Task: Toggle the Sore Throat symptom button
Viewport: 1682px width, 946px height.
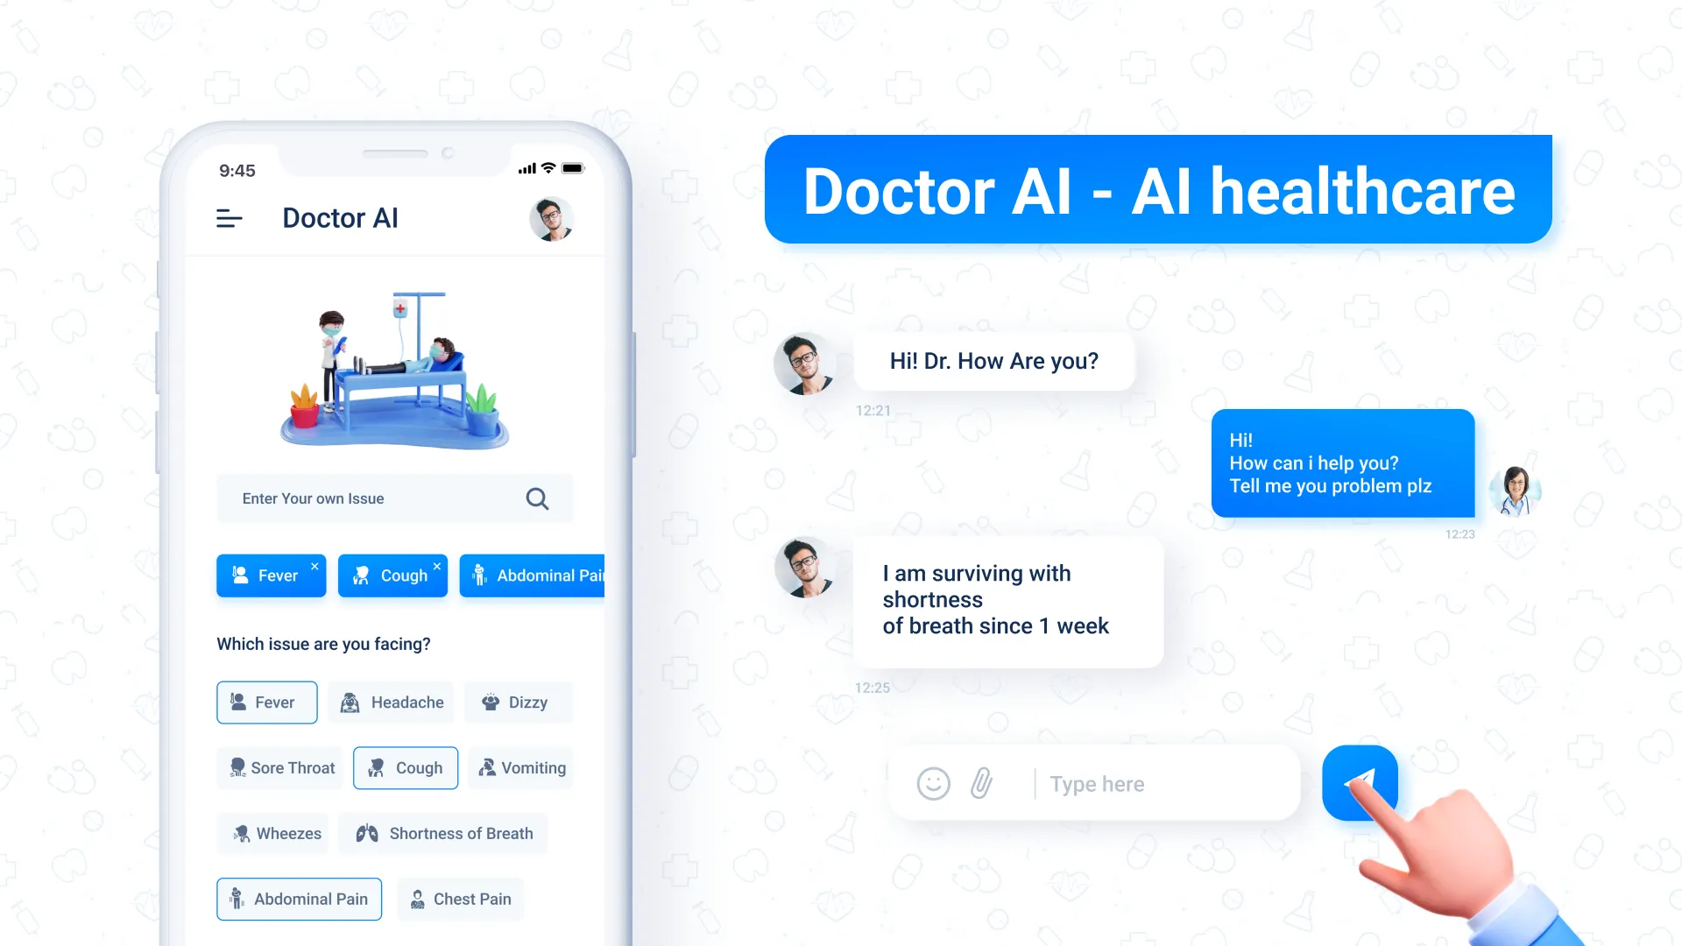Action: (x=280, y=767)
